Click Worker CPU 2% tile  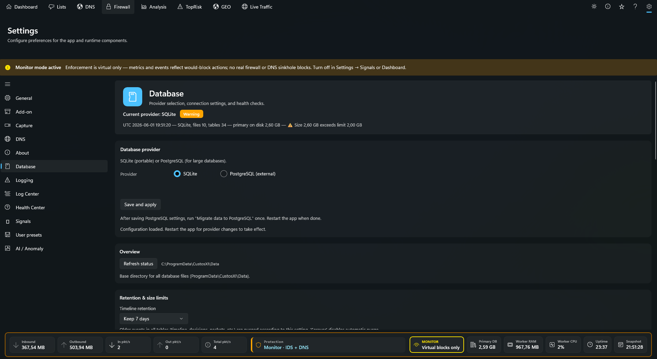(563, 345)
